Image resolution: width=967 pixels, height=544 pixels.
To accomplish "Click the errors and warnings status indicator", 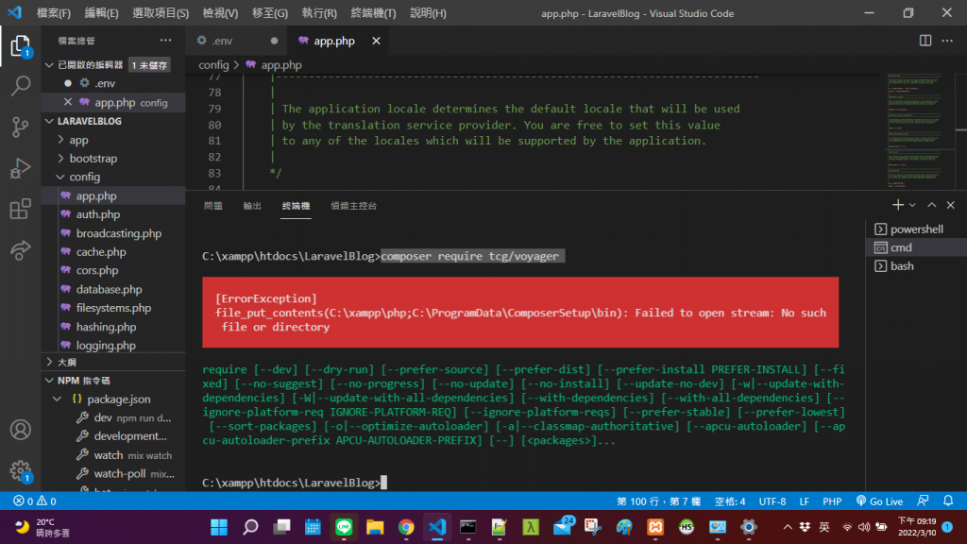I will click(x=35, y=501).
